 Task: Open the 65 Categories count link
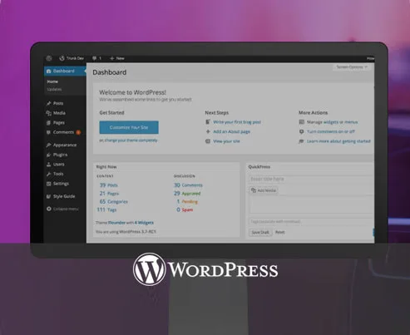coord(114,201)
